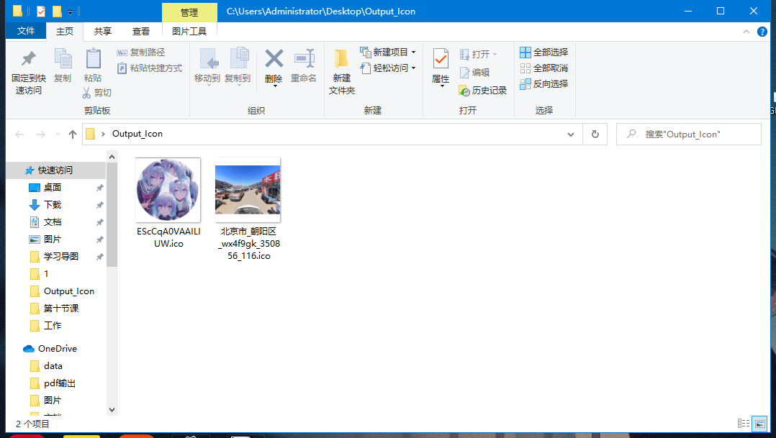
Task: Click new folder icon in title bar
Action: click(x=57, y=11)
